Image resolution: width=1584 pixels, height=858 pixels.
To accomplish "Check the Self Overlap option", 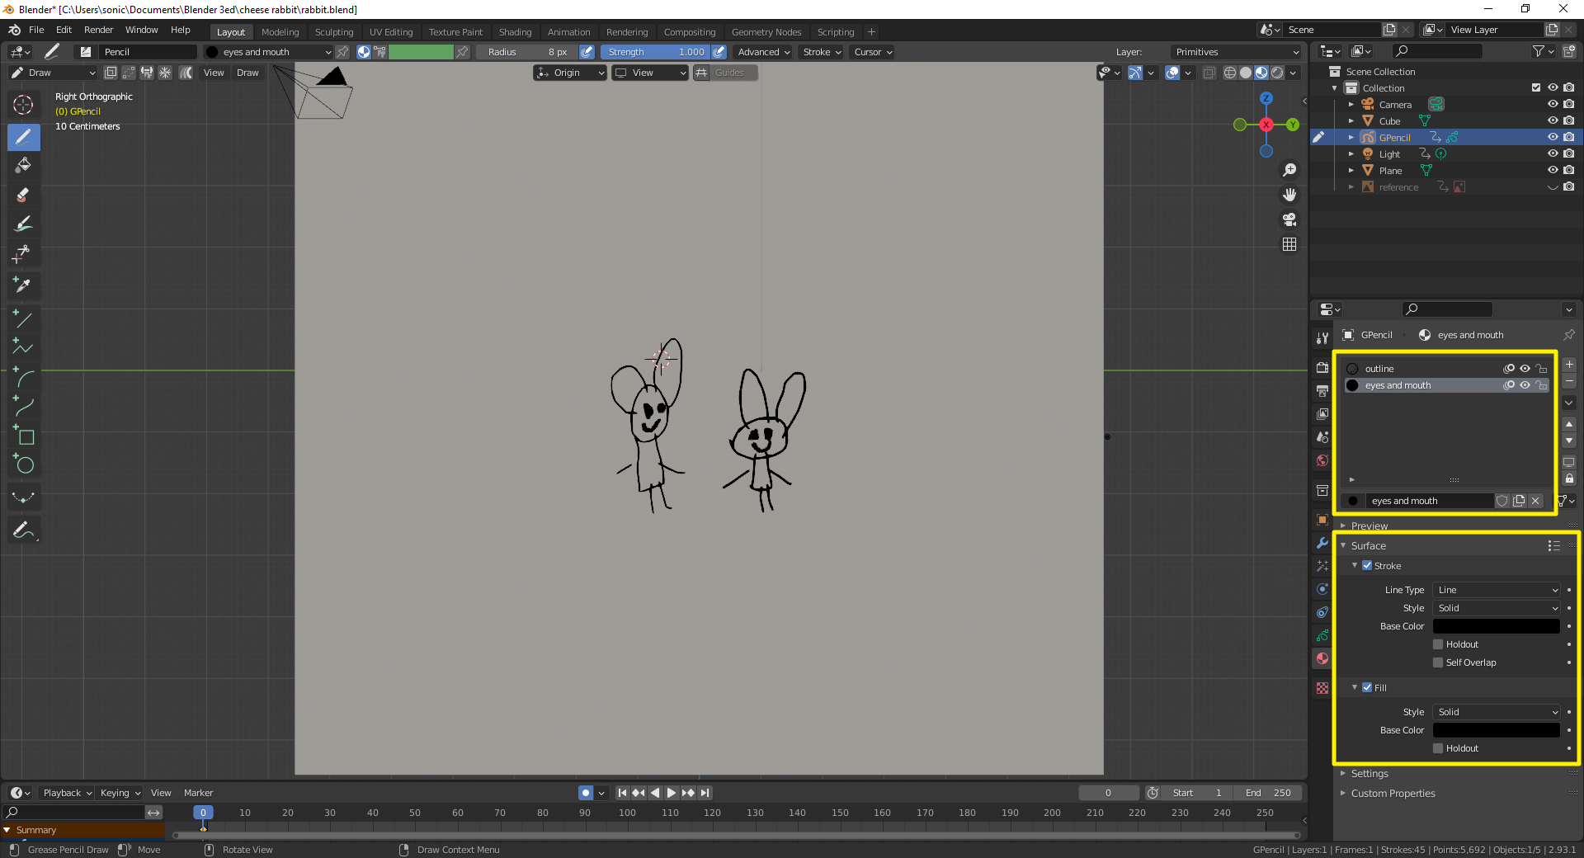I will [1438, 662].
